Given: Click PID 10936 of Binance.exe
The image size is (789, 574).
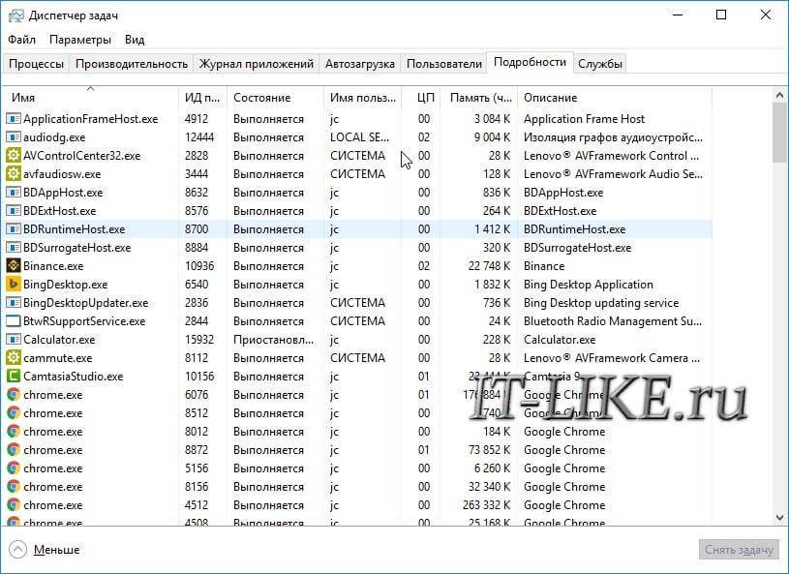Looking at the screenshot, I should (199, 266).
